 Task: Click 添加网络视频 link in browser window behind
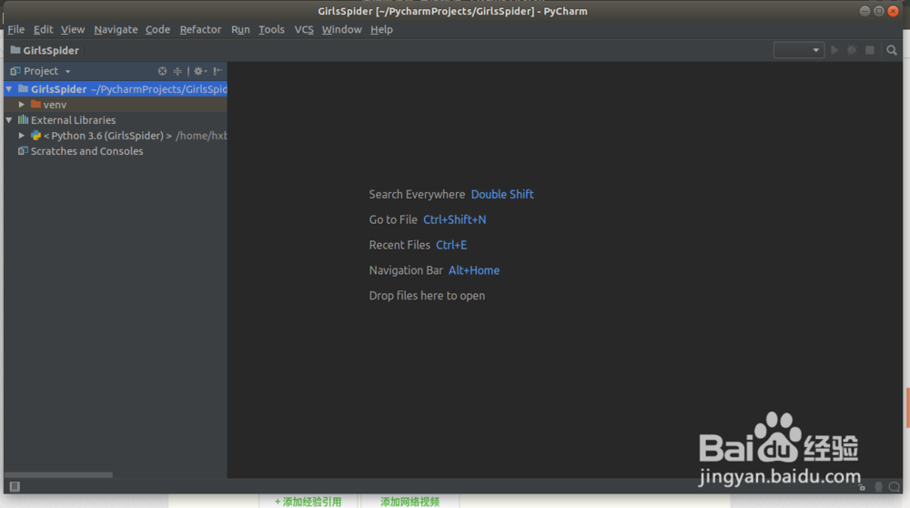[409, 502]
